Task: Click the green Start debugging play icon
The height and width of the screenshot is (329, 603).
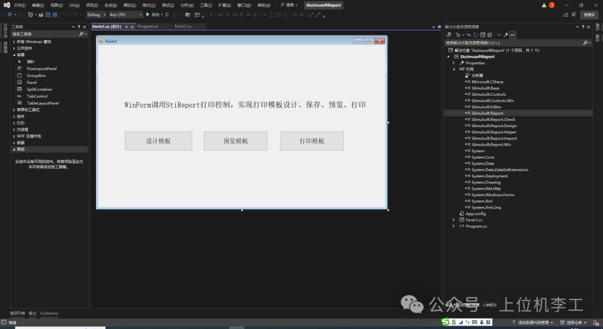Action: [147, 14]
